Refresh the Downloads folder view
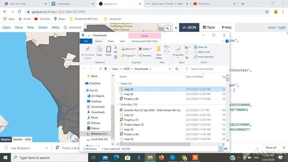The height and width of the screenshot is (162, 288). click(177, 69)
